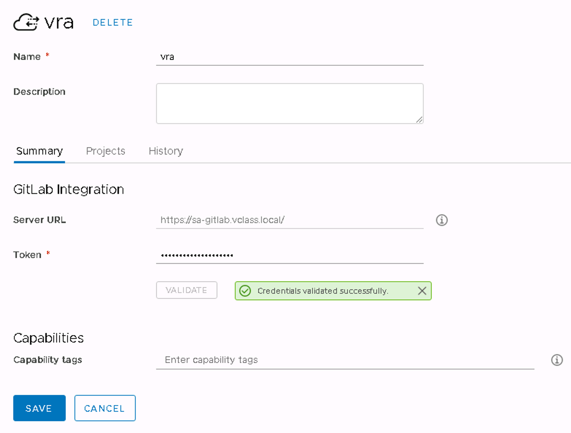Open the Projects tab

(105, 151)
